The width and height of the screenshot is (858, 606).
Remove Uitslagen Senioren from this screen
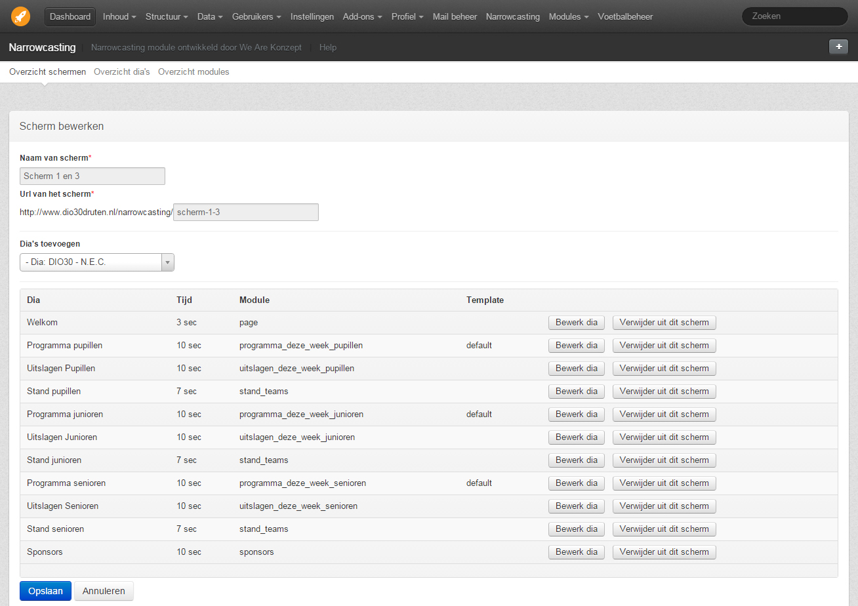click(664, 506)
